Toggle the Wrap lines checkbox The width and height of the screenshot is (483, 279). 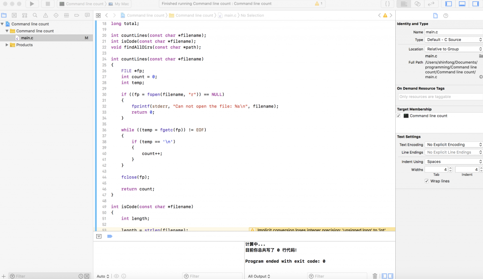426,181
